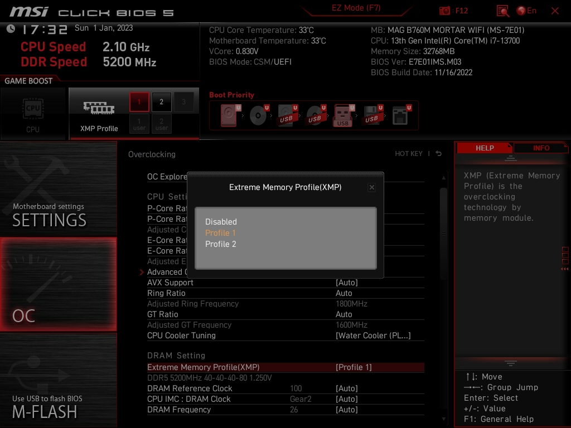Image resolution: width=571 pixels, height=428 pixels.
Task: Open M-FLASH to flash BIOS via USB
Action: point(58,380)
